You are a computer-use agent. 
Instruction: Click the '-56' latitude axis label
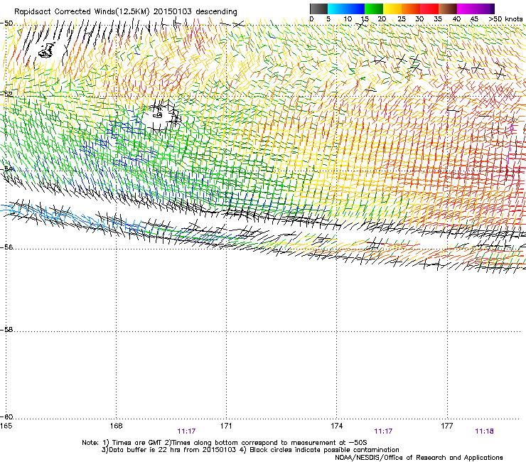pyautogui.click(x=6, y=247)
